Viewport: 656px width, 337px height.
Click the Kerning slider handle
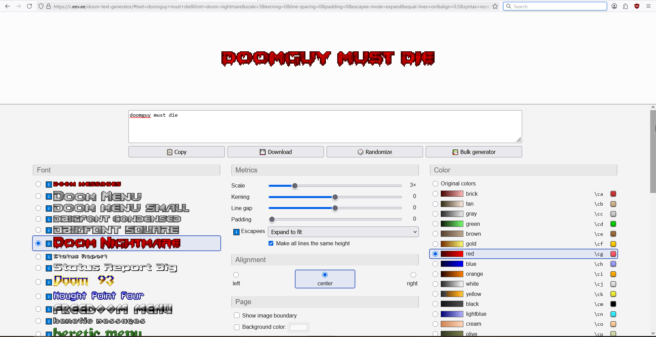[x=335, y=197]
